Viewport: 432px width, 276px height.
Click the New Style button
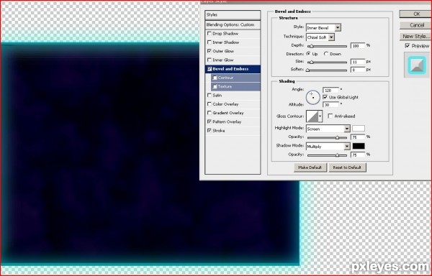click(x=416, y=36)
